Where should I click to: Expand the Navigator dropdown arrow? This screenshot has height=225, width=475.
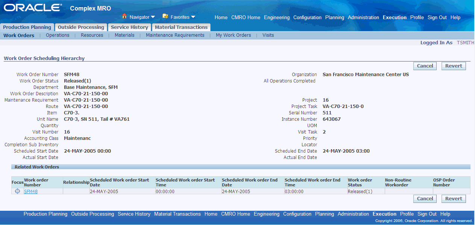pyautogui.click(x=153, y=17)
